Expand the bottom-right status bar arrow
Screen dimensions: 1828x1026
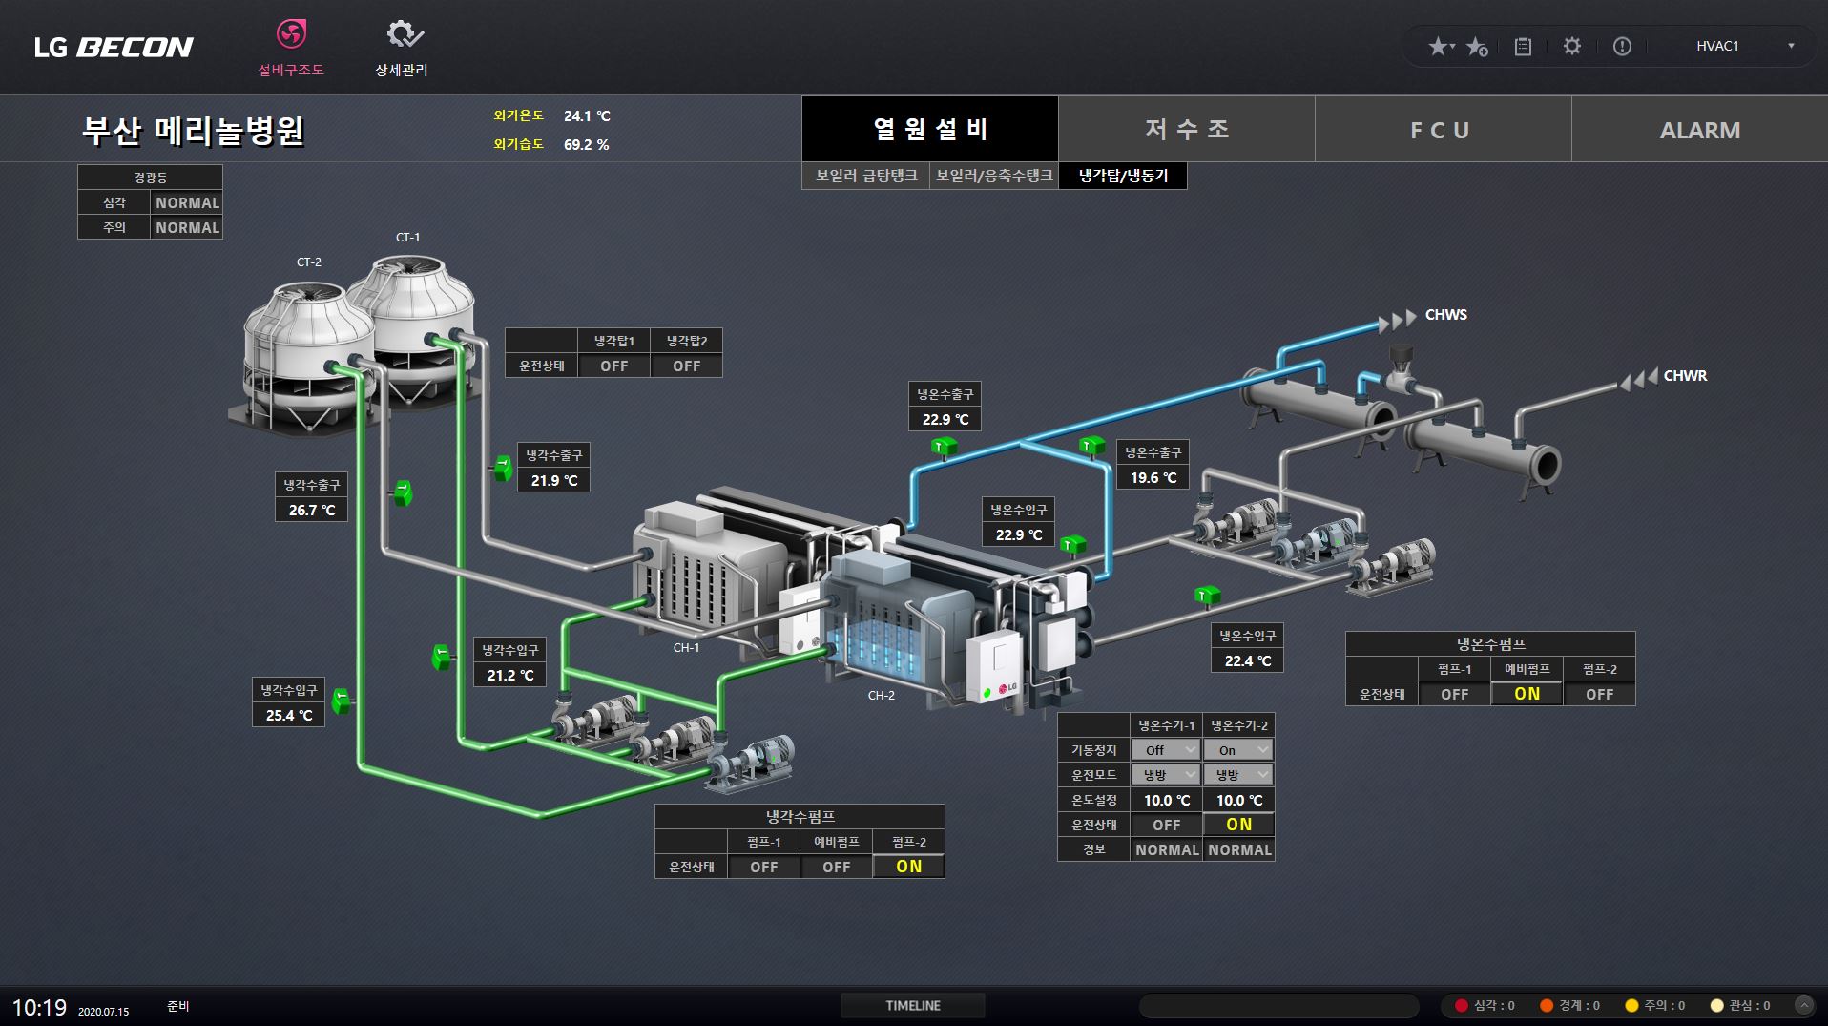1803,1005
